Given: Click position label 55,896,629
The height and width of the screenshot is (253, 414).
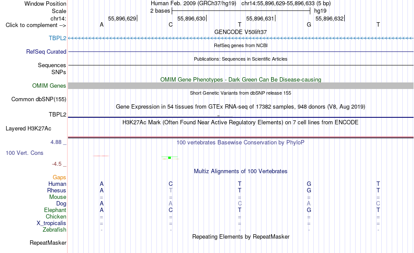Looking at the screenshot, I should [122, 18].
